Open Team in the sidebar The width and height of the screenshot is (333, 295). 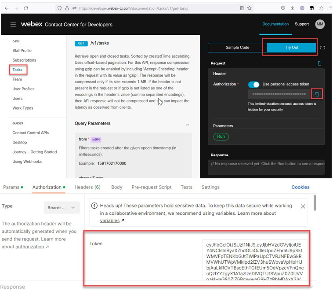click(17, 79)
